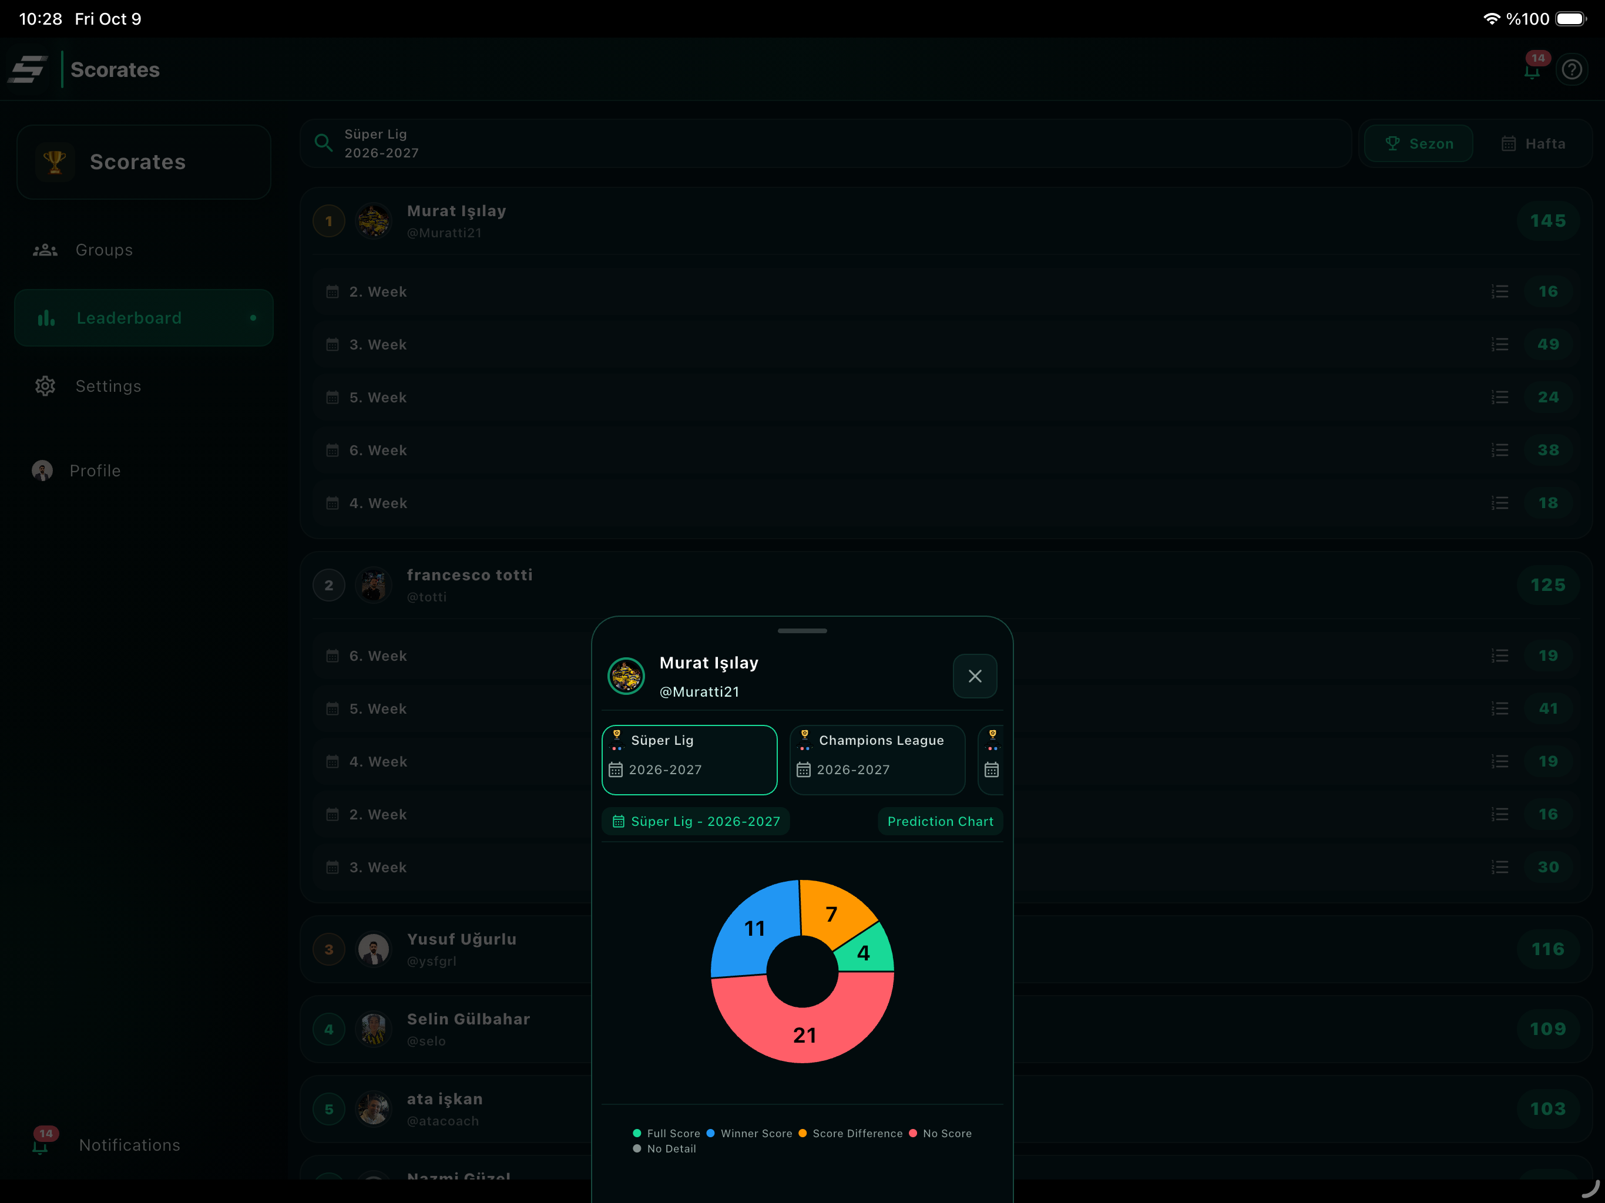This screenshot has width=1605, height=1203.
Task: Expand Yusuf Uğurlu leaderboard entry
Action: [x=945, y=949]
